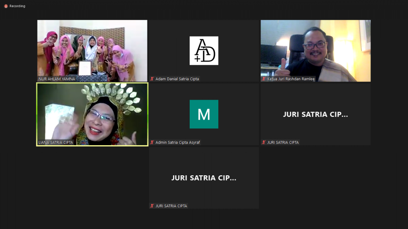Click muted mic on JURI tile below Admin's tile

[152, 206]
